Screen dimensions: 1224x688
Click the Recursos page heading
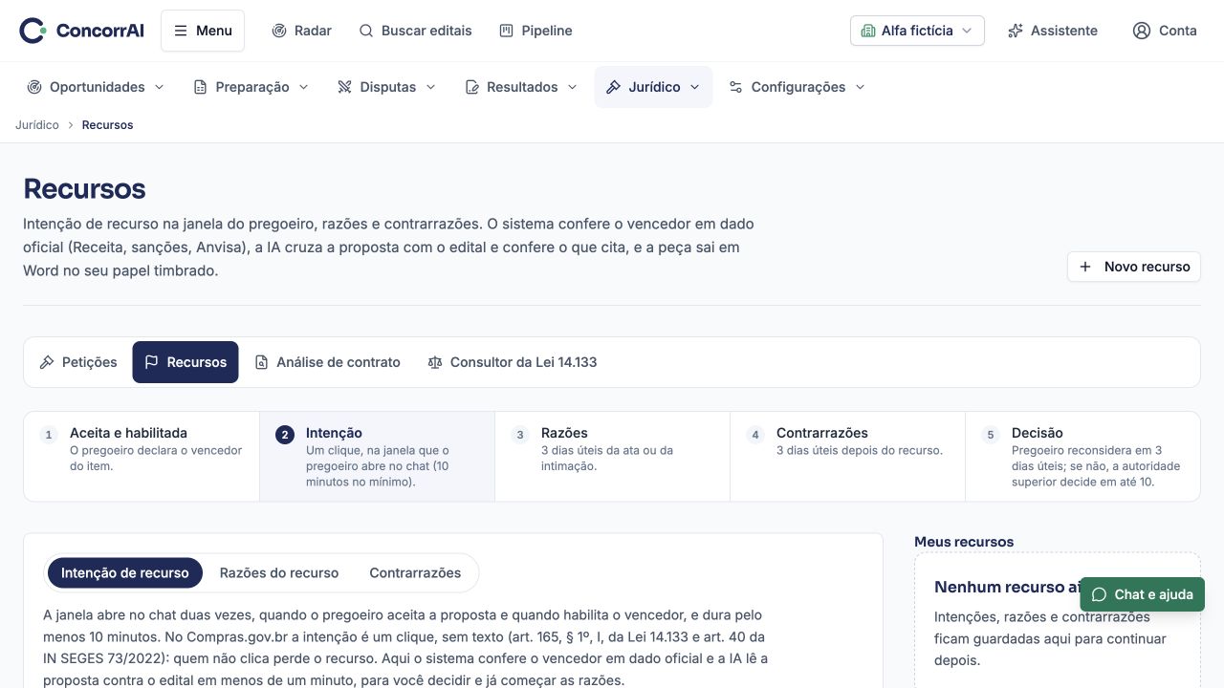pos(84,188)
